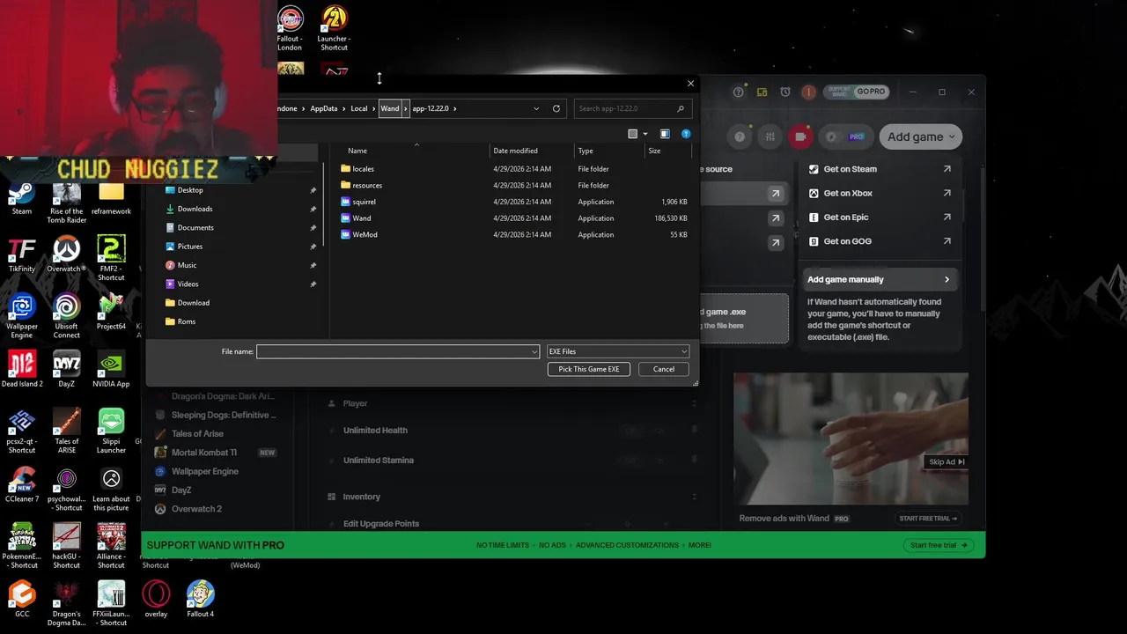Refresh the file dialog folder view
The image size is (1127, 634).
pos(556,108)
